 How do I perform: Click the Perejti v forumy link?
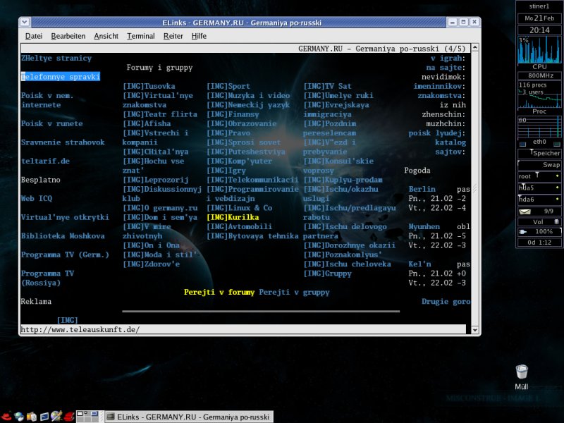219,292
